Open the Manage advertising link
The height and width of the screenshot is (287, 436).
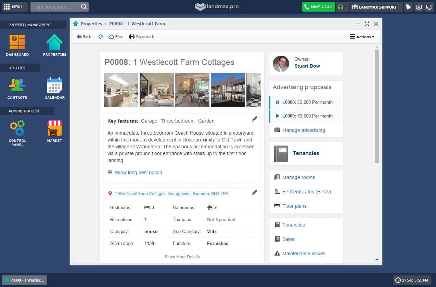303,130
